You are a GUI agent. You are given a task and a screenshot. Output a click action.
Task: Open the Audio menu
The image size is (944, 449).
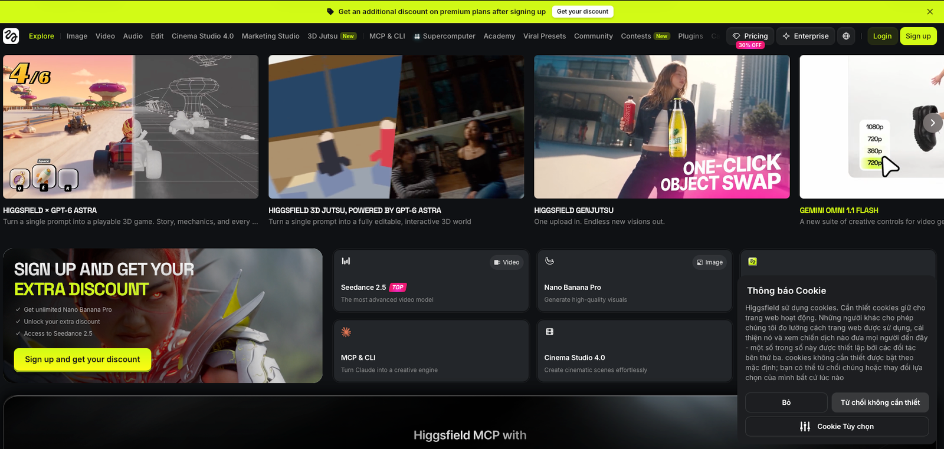tap(133, 36)
